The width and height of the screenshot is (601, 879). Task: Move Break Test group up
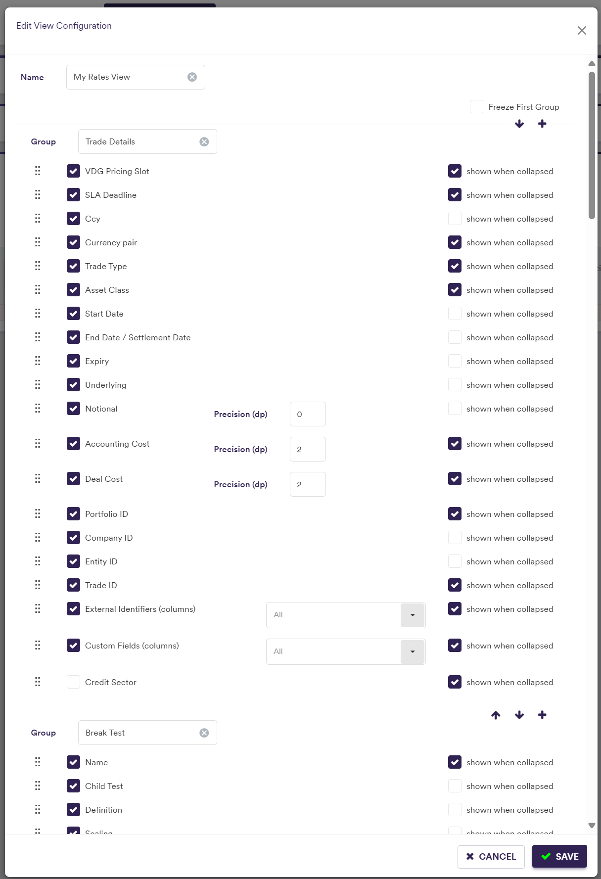(x=496, y=715)
